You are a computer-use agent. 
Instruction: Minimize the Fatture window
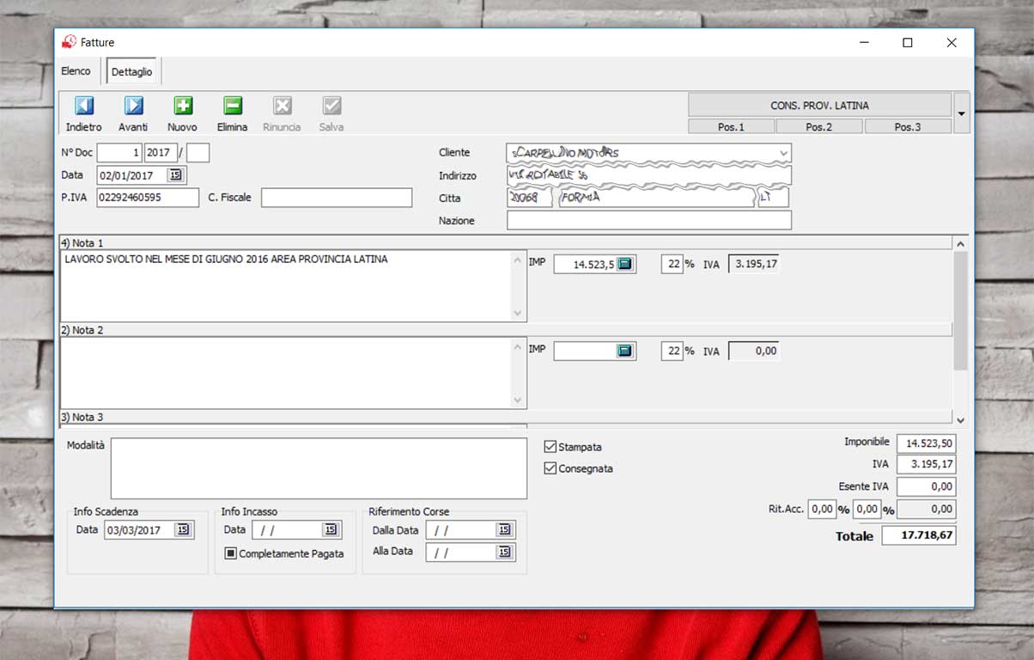(x=864, y=42)
